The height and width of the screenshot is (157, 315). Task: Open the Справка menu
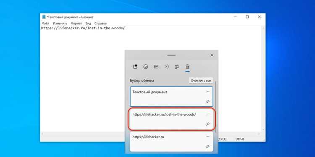click(x=100, y=23)
